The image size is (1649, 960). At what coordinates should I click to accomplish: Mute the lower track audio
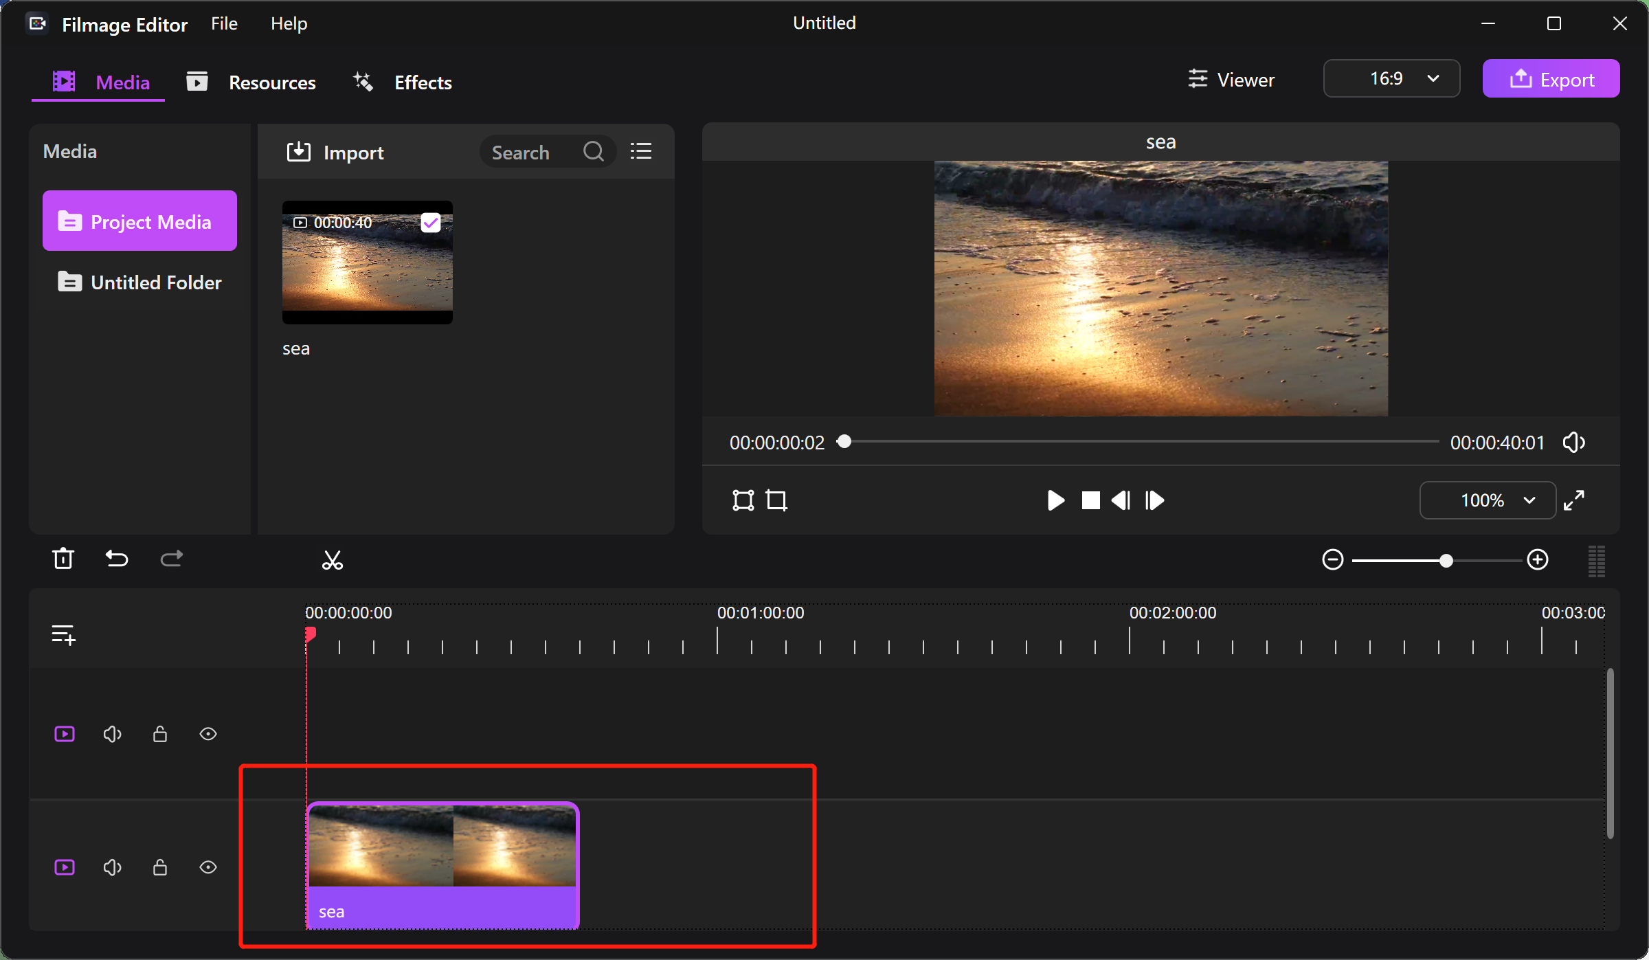(113, 867)
